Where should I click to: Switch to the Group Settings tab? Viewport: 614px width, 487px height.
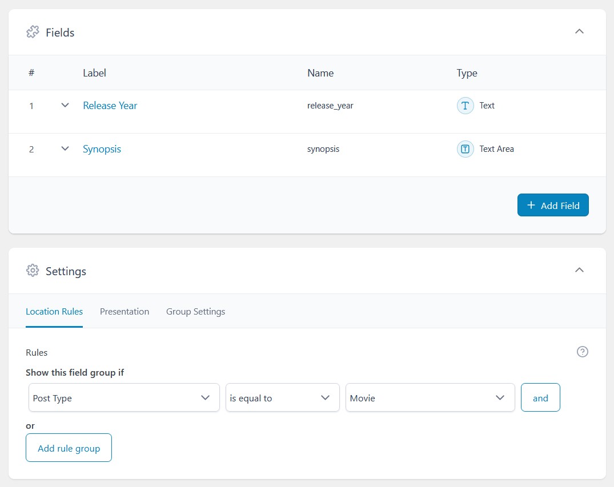(x=195, y=312)
